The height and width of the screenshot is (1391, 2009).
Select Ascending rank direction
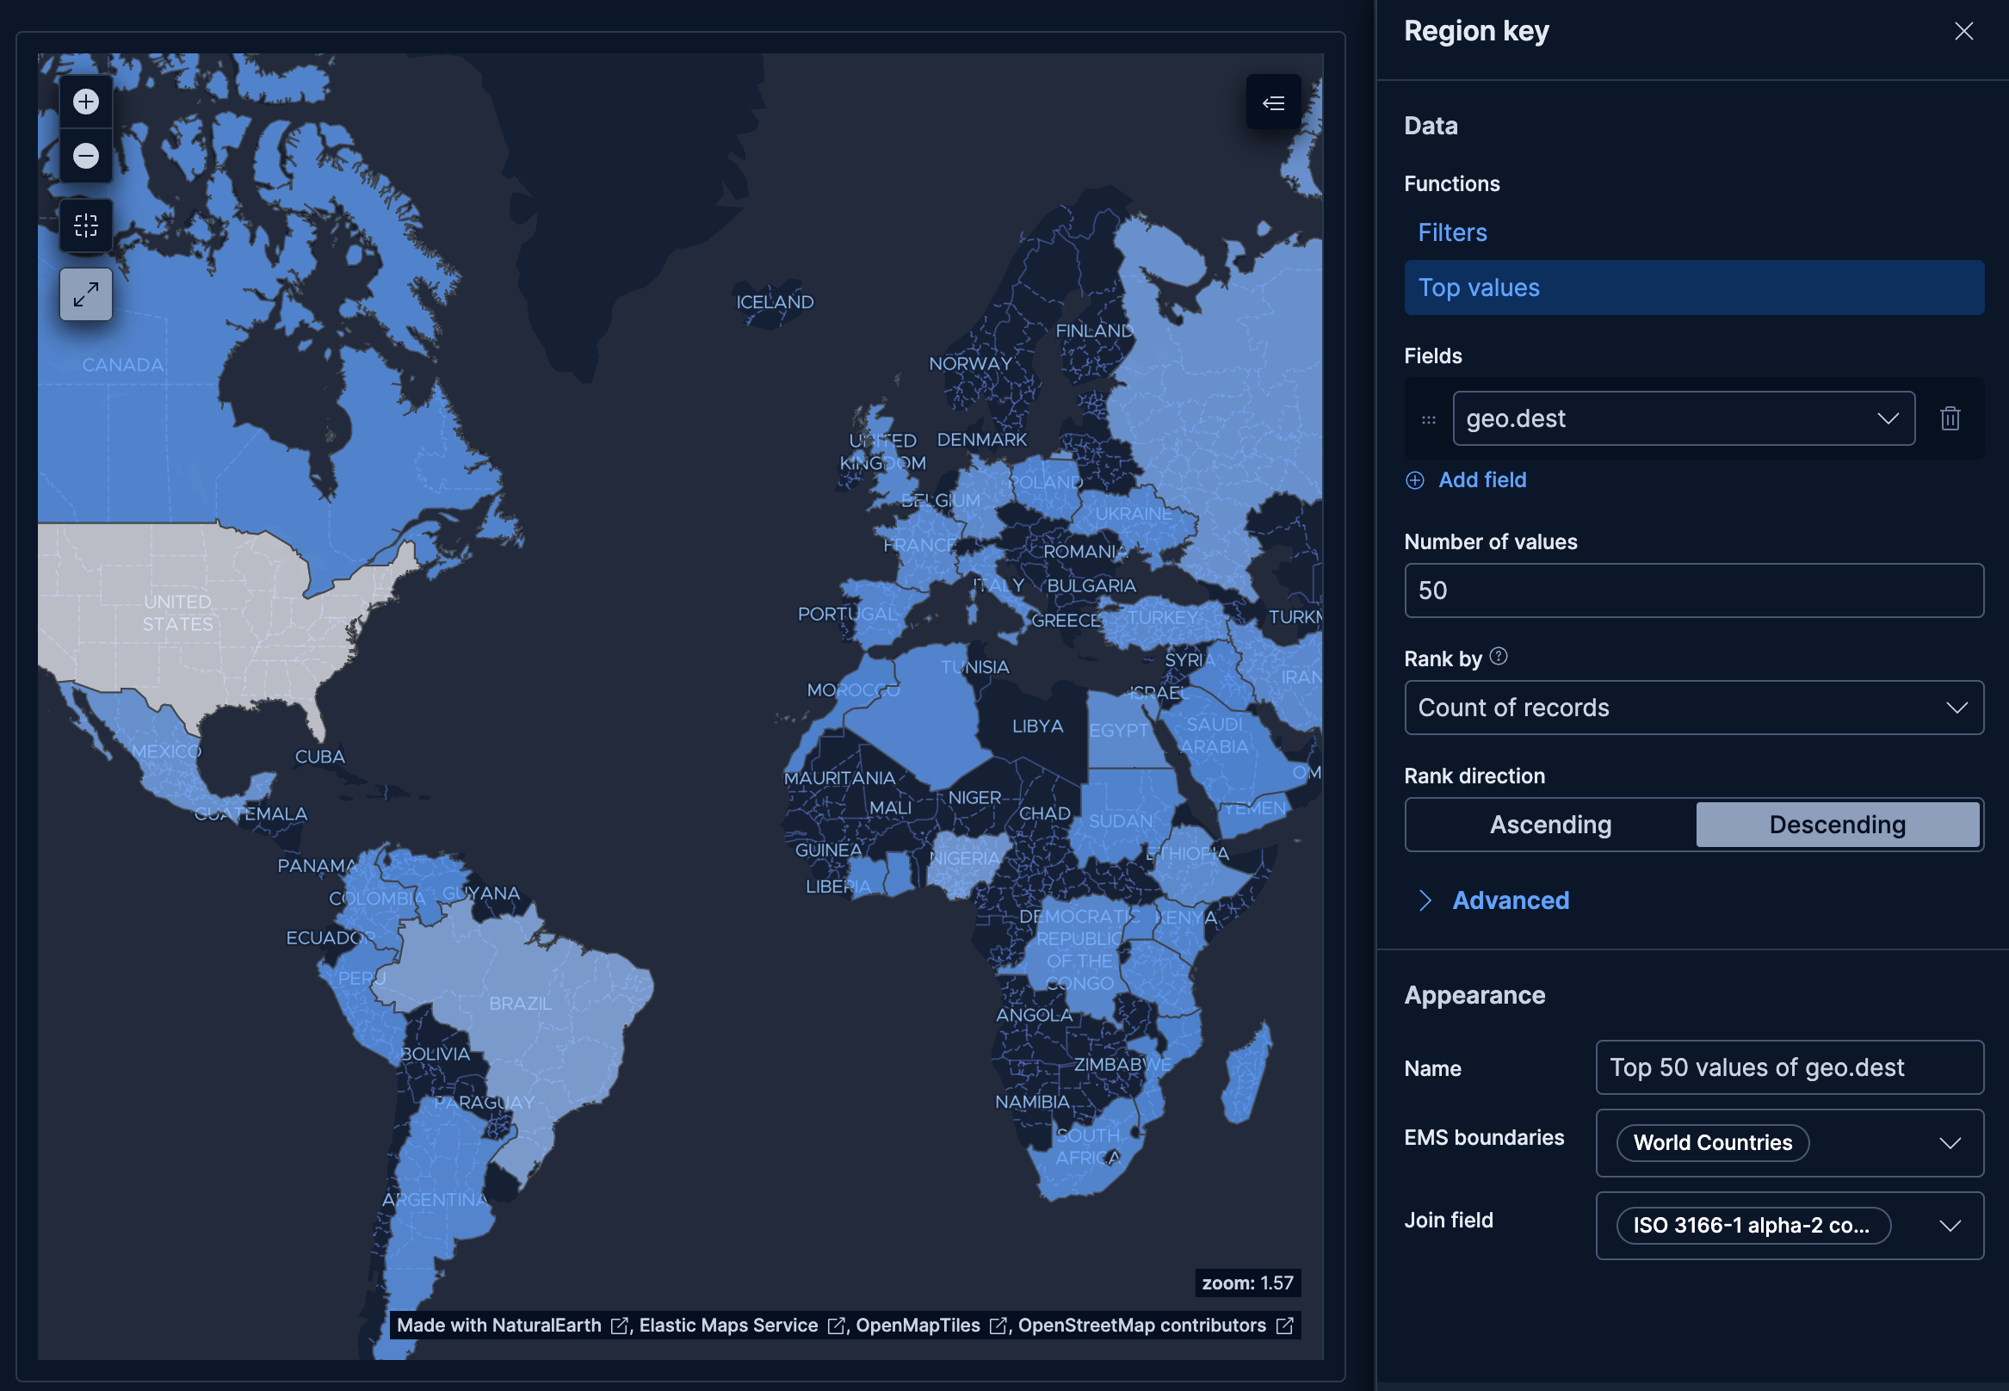(x=1548, y=824)
